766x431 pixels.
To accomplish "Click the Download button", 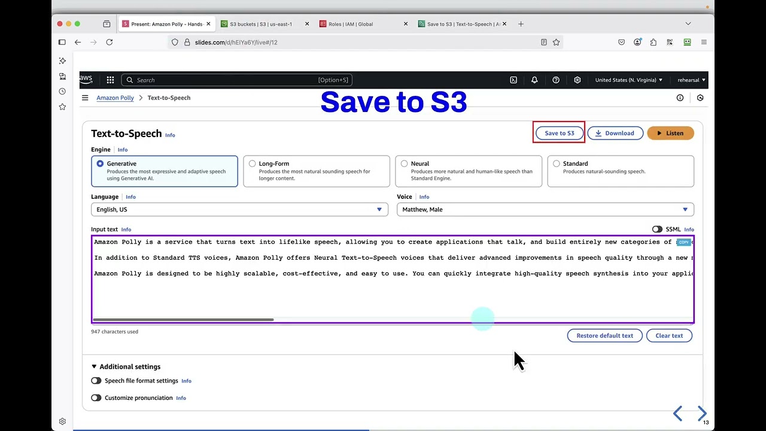I will [615, 133].
